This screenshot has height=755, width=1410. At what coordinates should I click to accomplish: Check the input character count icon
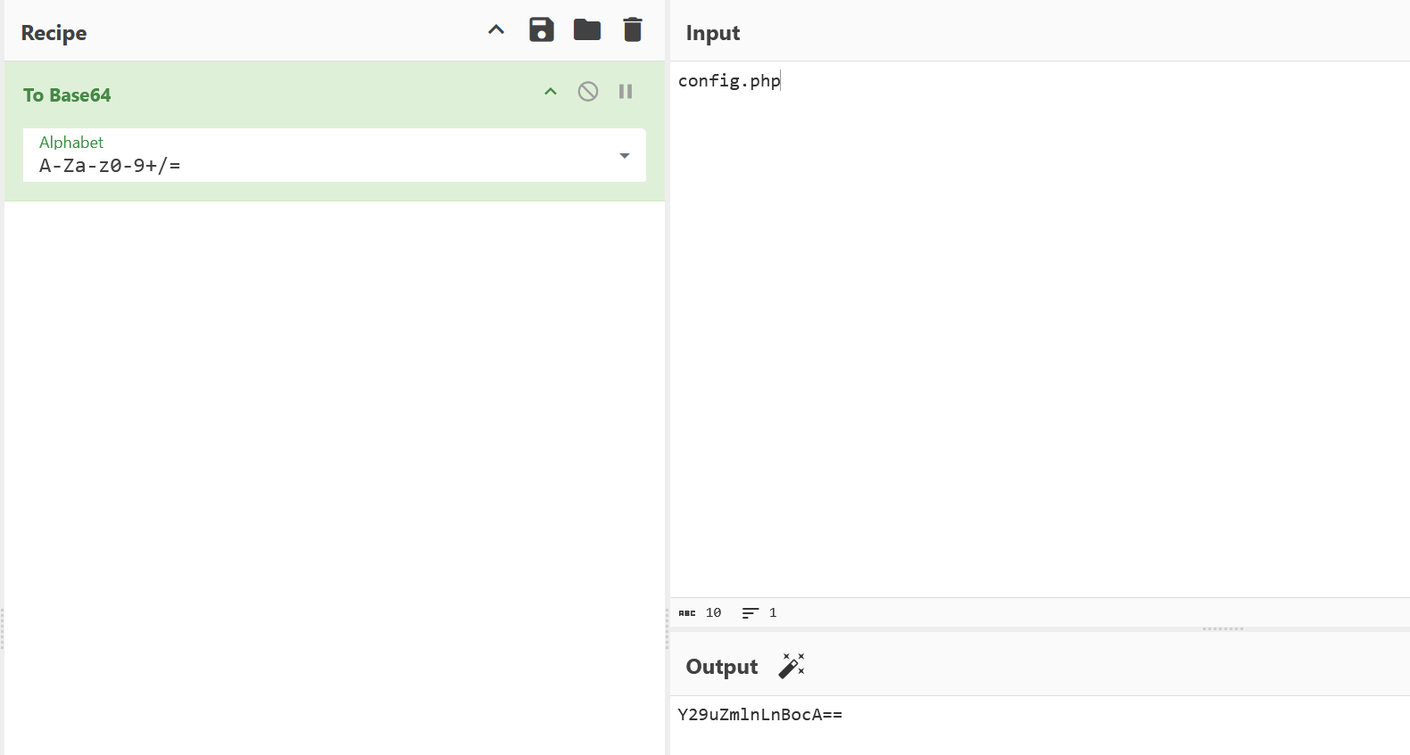pos(687,613)
